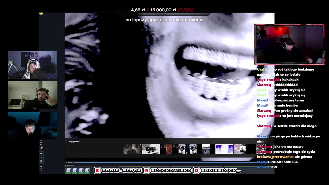Click the chat message 'niebezpieczny teren'

click(x=287, y=100)
